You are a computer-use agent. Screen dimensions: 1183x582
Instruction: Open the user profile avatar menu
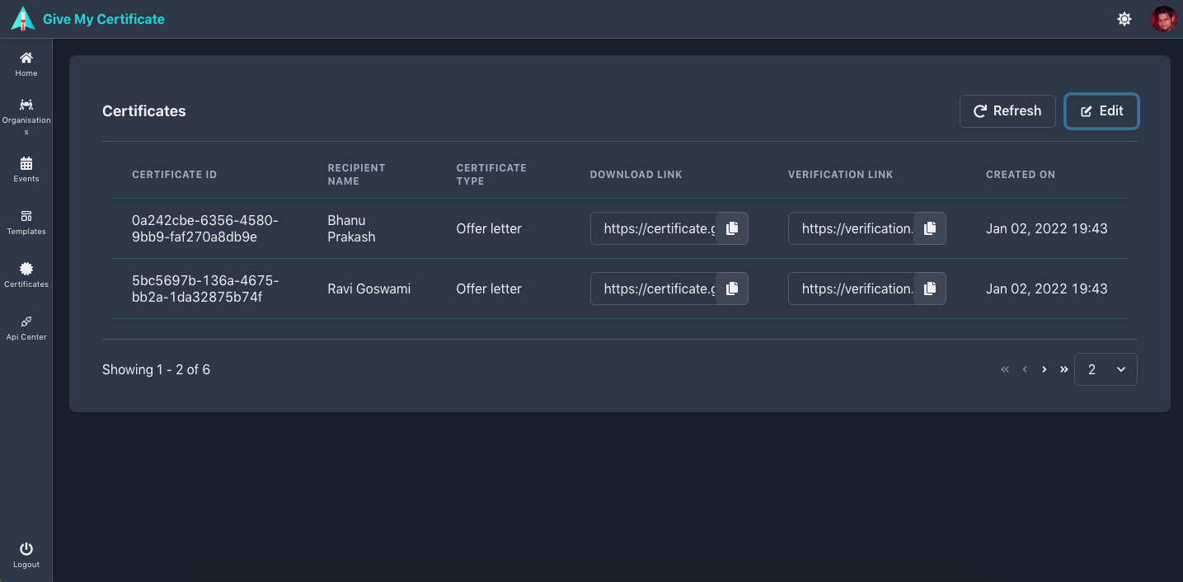1163,18
